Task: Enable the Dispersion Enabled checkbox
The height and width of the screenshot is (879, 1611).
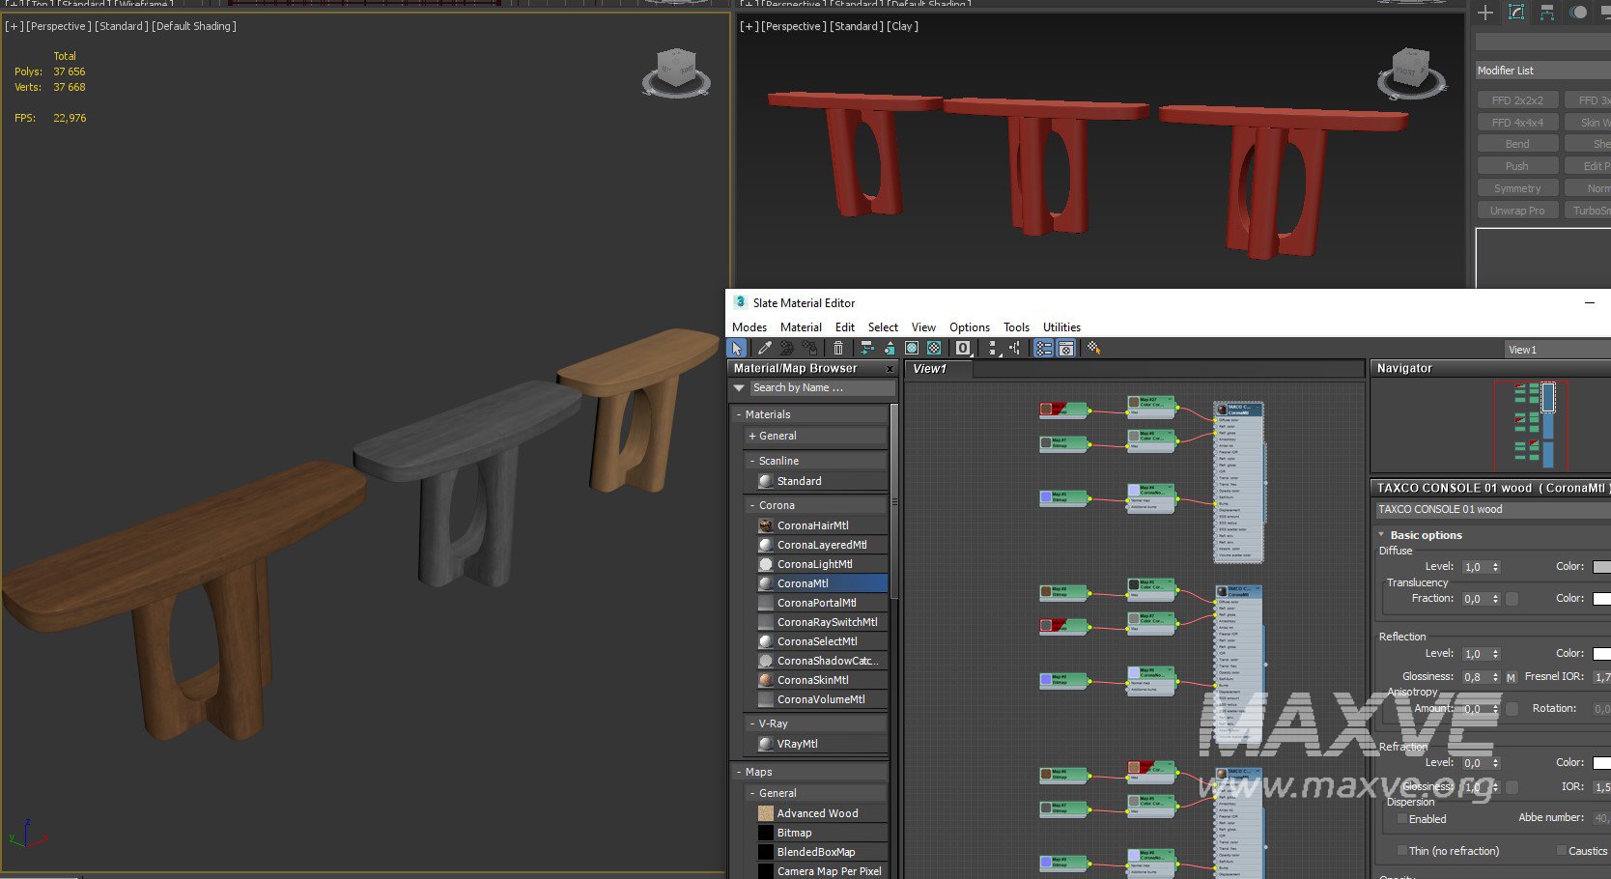Action: pyautogui.click(x=1401, y=819)
